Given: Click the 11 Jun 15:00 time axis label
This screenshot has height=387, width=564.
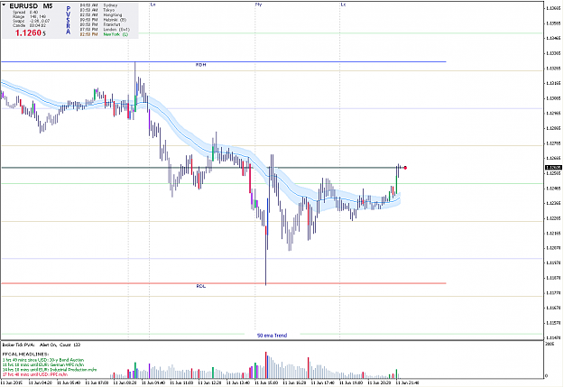Looking at the screenshot, I should 266,382.
